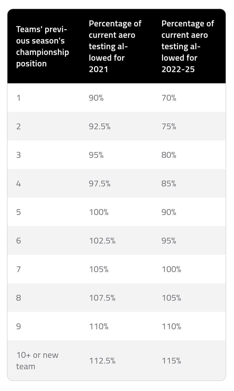Image resolution: width=234 pixels, height=391 pixels.
Task: Select the 102.5% cell in row 6
Action: point(102,241)
